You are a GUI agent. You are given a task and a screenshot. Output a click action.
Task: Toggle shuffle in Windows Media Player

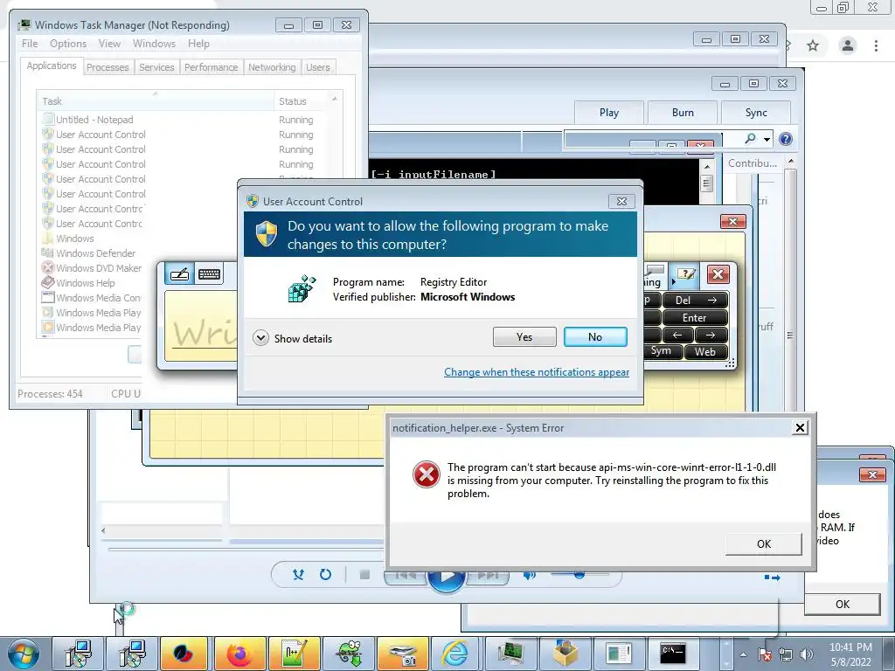tap(299, 575)
